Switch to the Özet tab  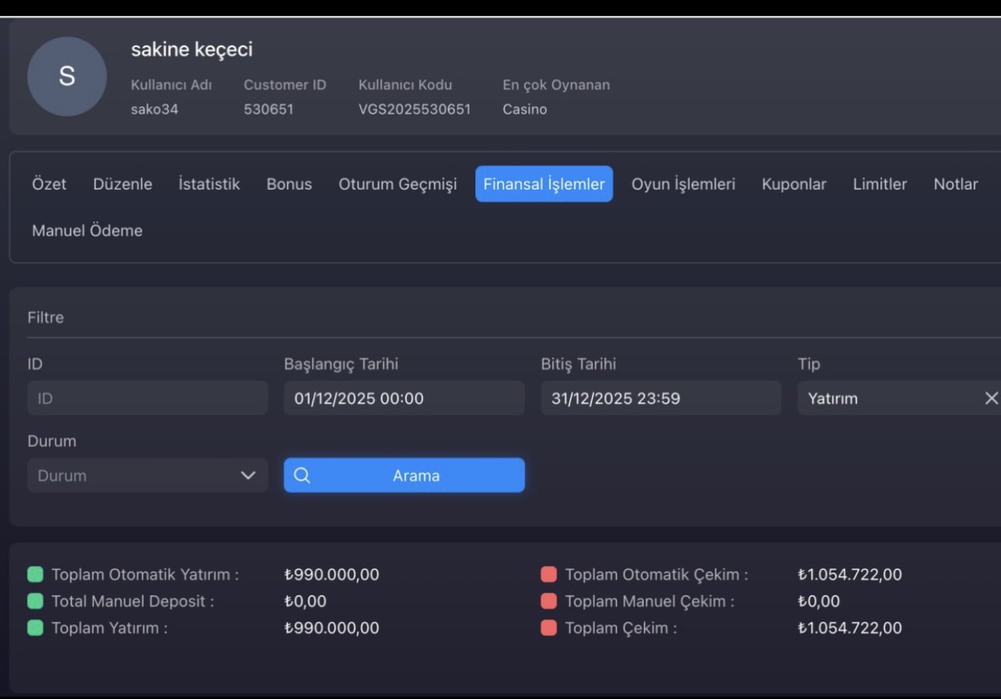(49, 184)
